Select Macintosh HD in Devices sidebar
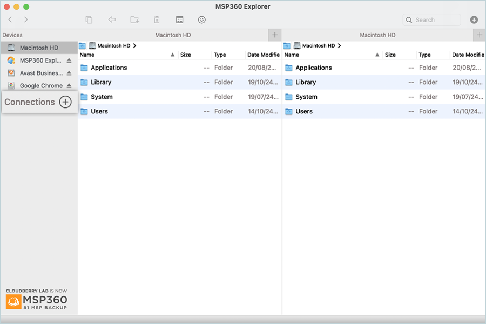The width and height of the screenshot is (486, 324). click(x=38, y=48)
